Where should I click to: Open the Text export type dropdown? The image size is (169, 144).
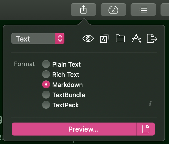pyautogui.click(x=38, y=38)
